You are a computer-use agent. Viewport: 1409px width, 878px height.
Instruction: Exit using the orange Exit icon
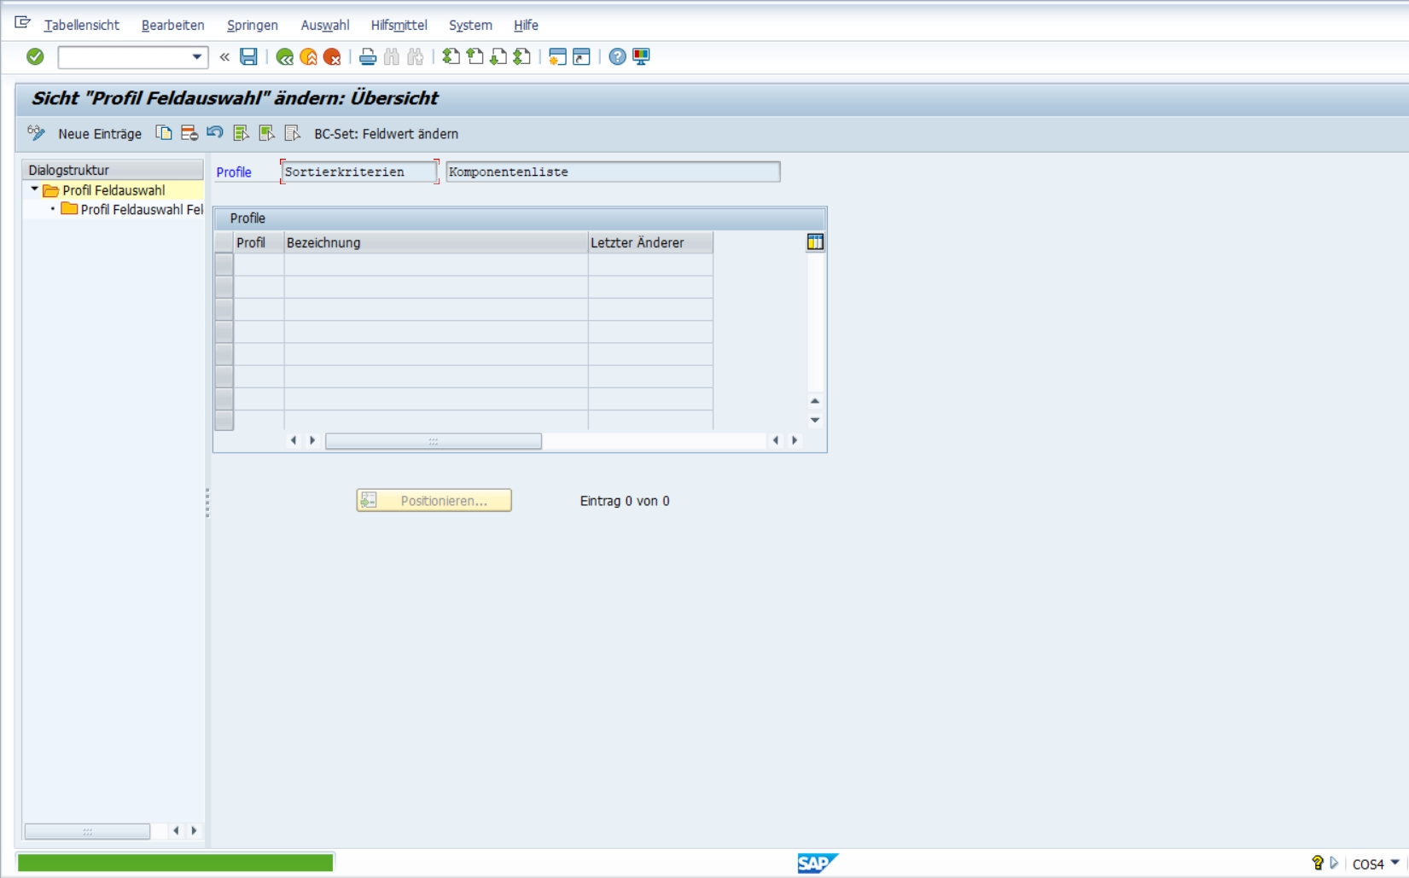(x=308, y=57)
